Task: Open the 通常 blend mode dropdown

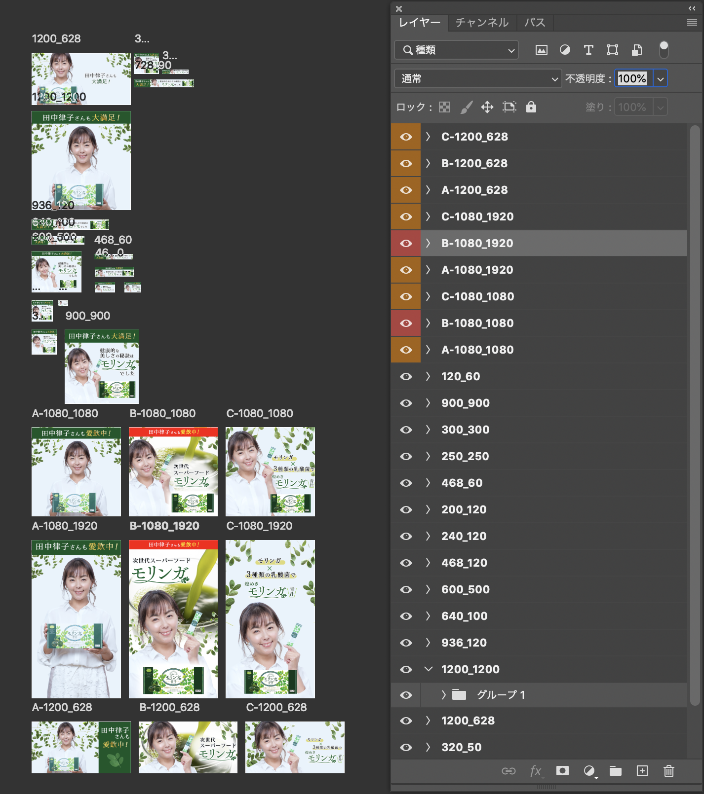Action: [x=478, y=78]
